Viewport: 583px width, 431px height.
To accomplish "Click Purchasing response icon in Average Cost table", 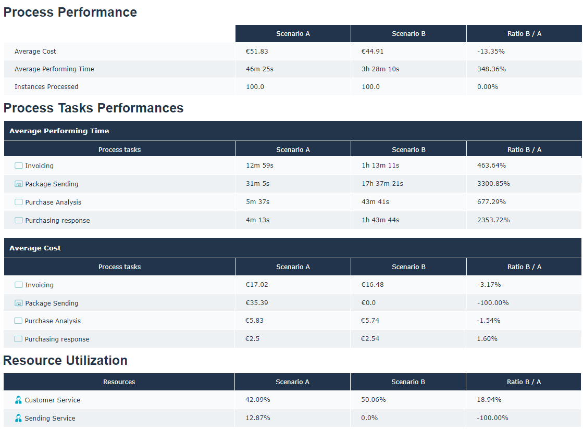I will (18, 339).
